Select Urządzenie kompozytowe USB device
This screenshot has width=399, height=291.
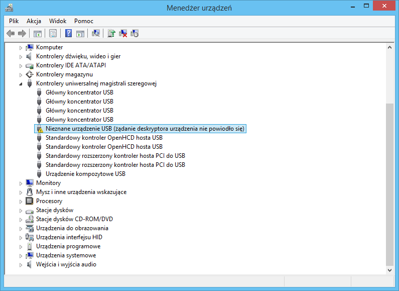[85, 174]
